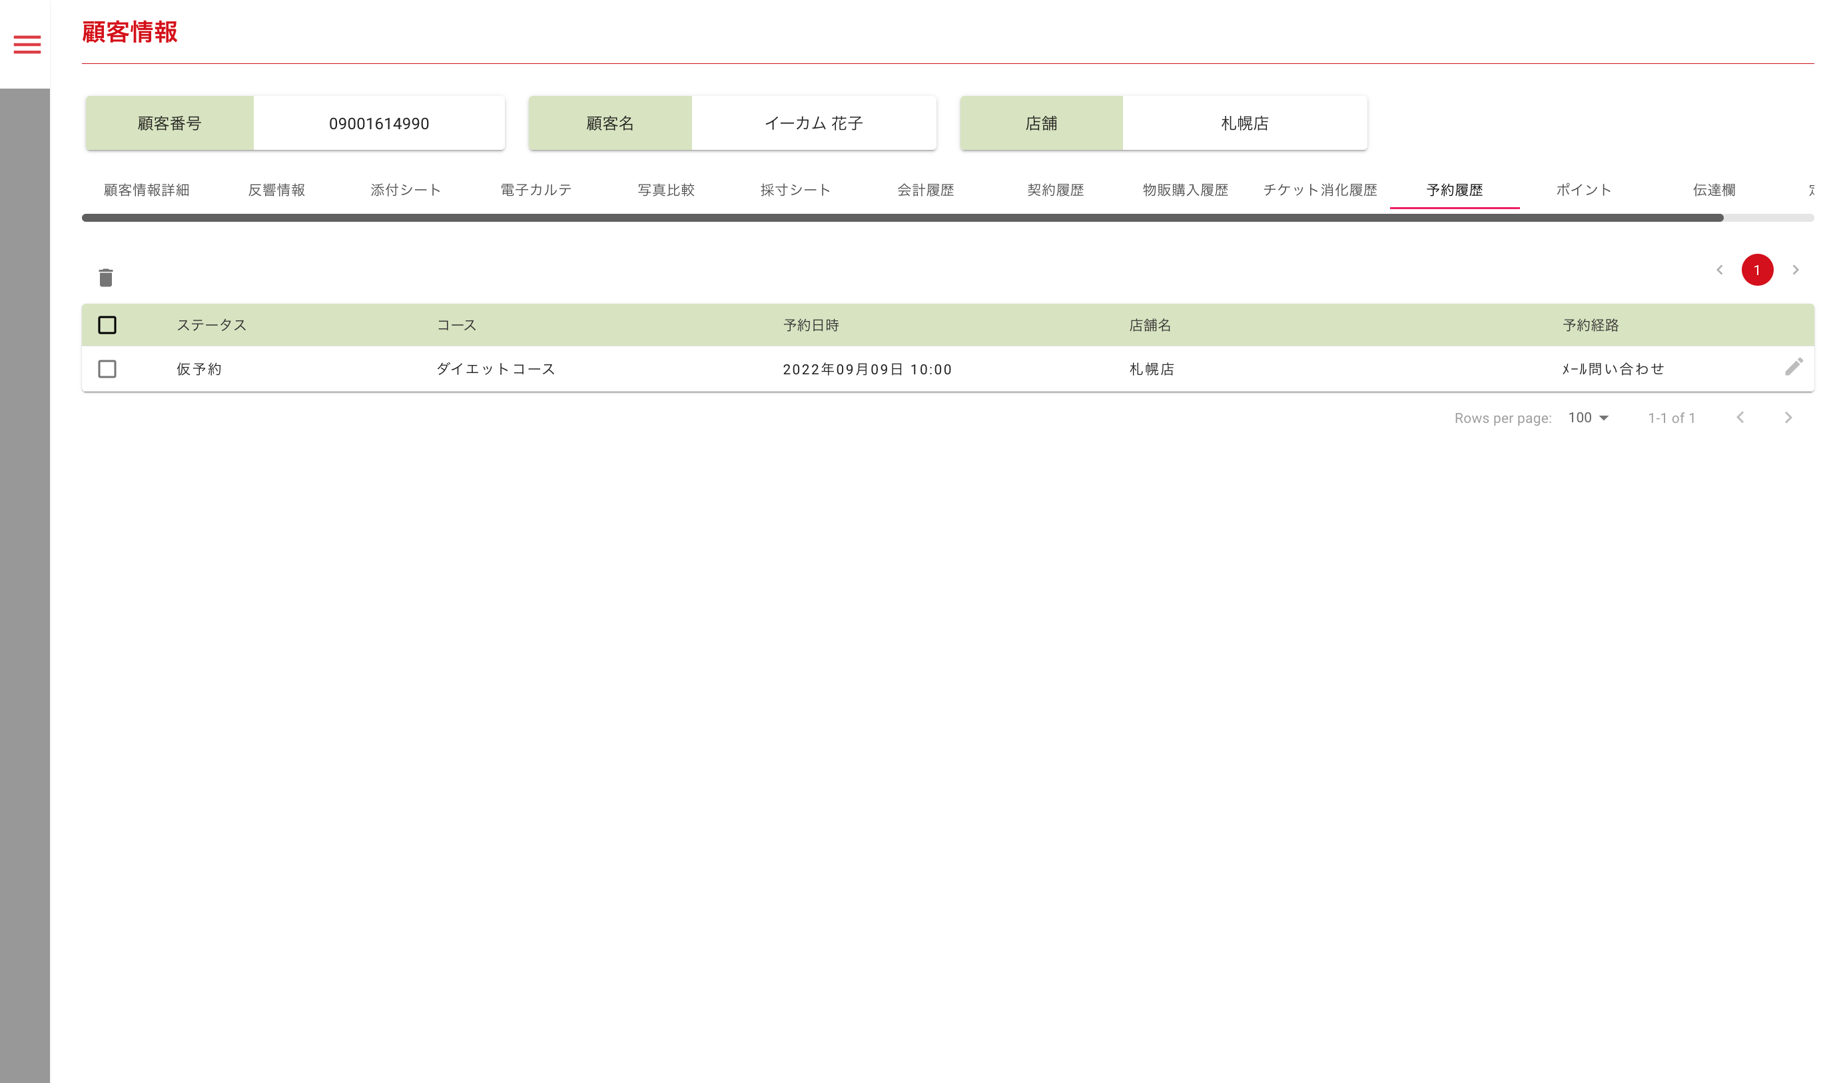This screenshot has width=1837, height=1083.
Task: Click the ステータス column header
Action: 212,325
